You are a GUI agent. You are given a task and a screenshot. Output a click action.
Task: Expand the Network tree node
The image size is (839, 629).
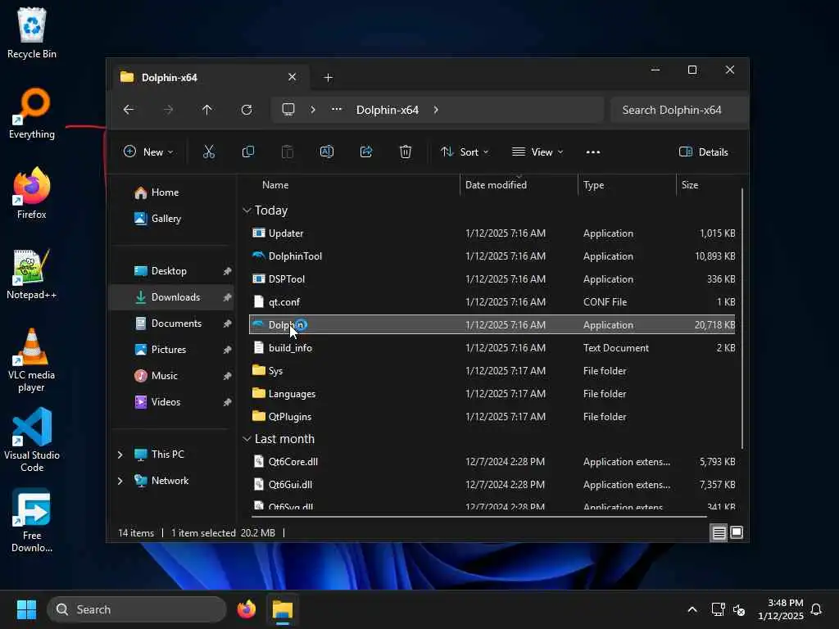[120, 481]
